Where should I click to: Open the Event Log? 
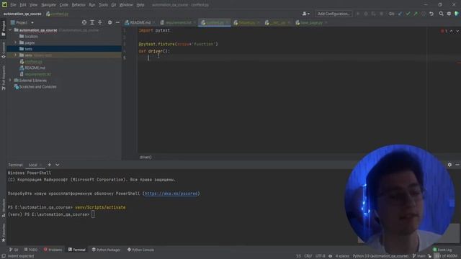442,250
